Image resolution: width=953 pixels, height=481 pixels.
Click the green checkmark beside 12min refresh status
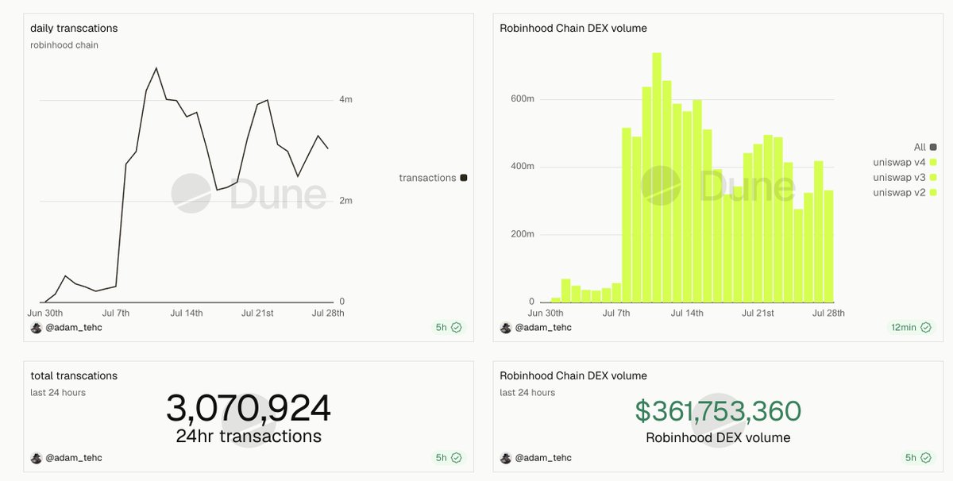pyautogui.click(x=926, y=327)
